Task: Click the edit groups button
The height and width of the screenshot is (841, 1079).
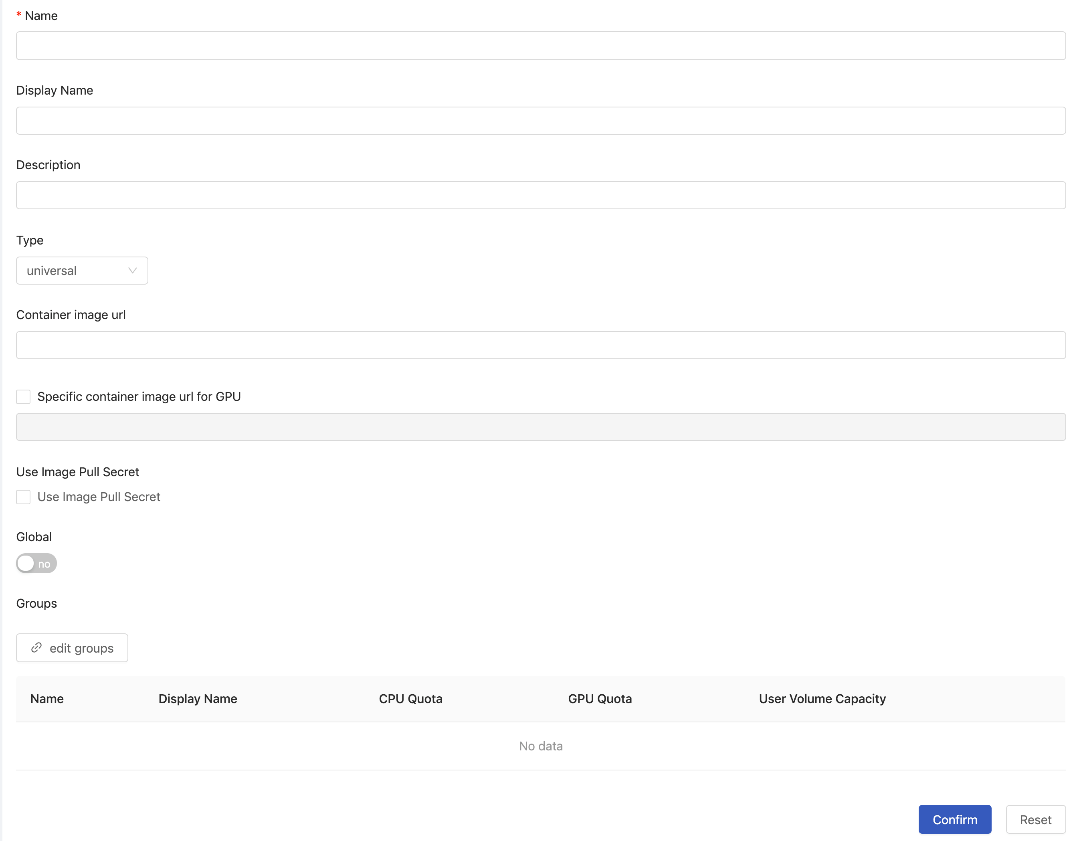Action: point(72,648)
